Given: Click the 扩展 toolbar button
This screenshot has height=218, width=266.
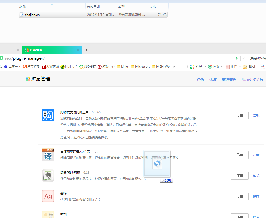Looking at the screenshot, I should [x=196, y=67].
